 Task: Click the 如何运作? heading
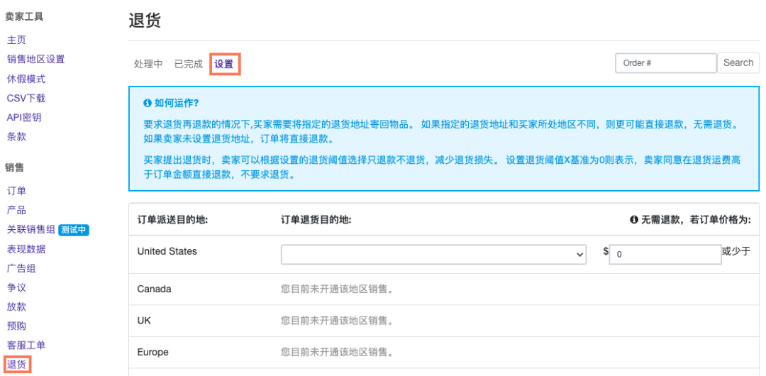(x=177, y=103)
